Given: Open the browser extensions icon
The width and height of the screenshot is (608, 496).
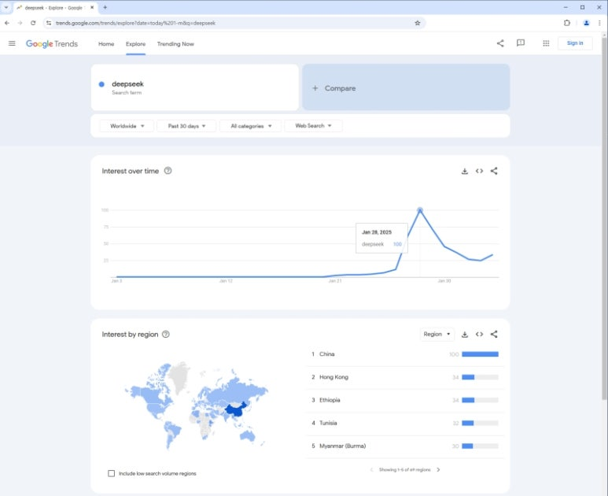Looking at the screenshot, I should (567, 23).
